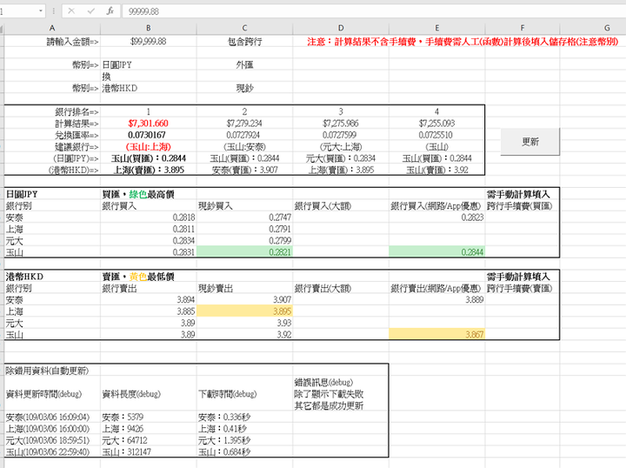Select the header cell 銀行賣出(大額)
This screenshot has width=626, height=468.
341,288
